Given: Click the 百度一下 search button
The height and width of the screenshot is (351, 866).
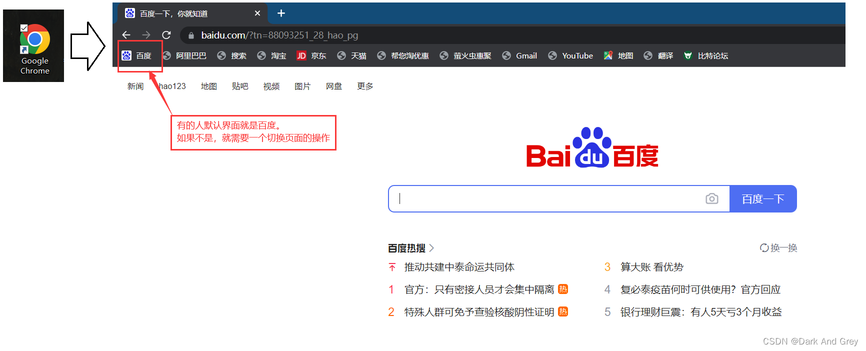Looking at the screenshot, I should click(x=763, y=199).
